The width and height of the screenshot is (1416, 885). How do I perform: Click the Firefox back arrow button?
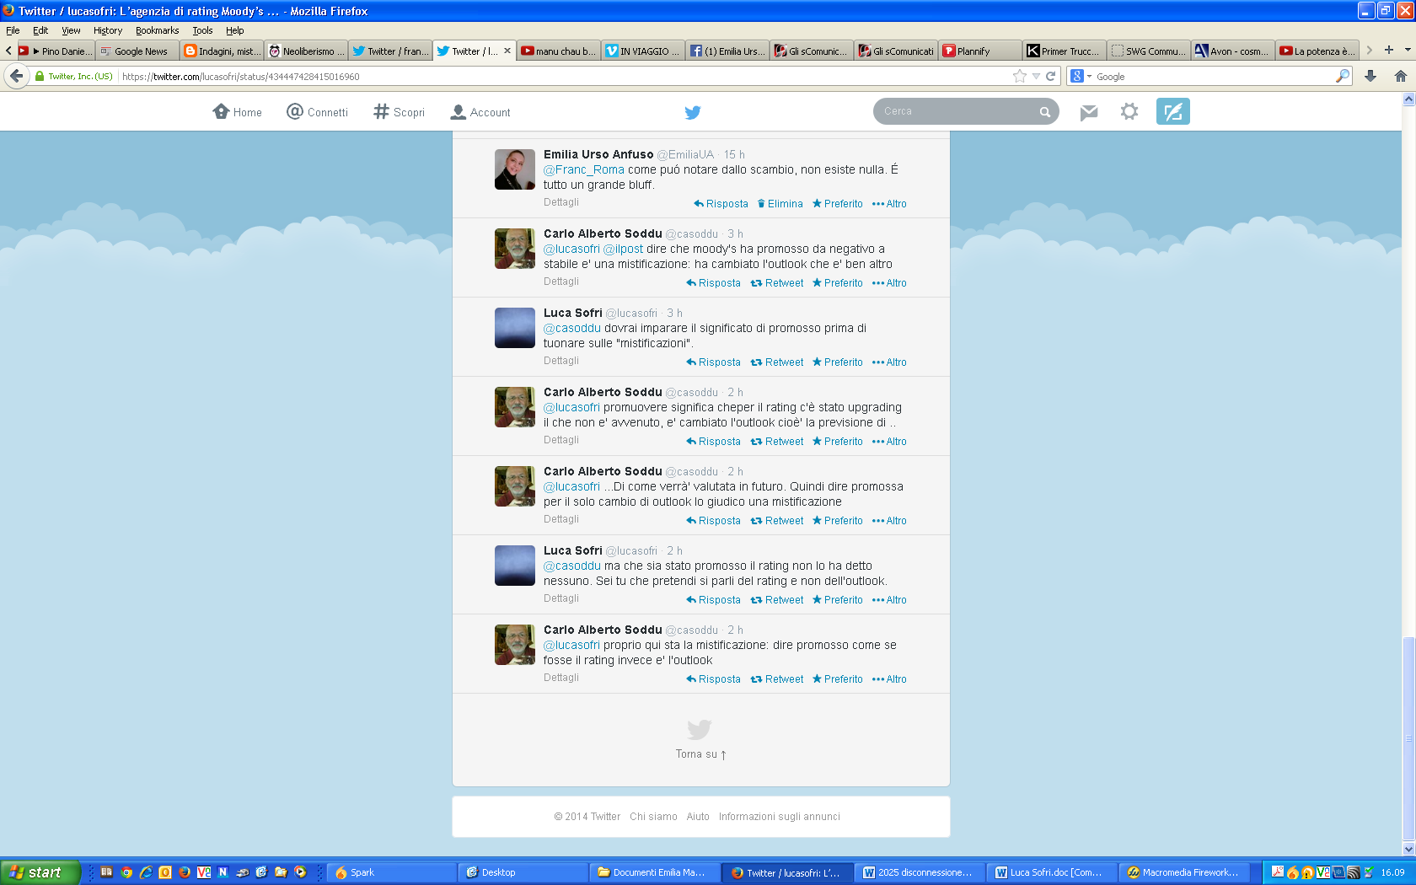pyautogui.click(x=16, y=76)
